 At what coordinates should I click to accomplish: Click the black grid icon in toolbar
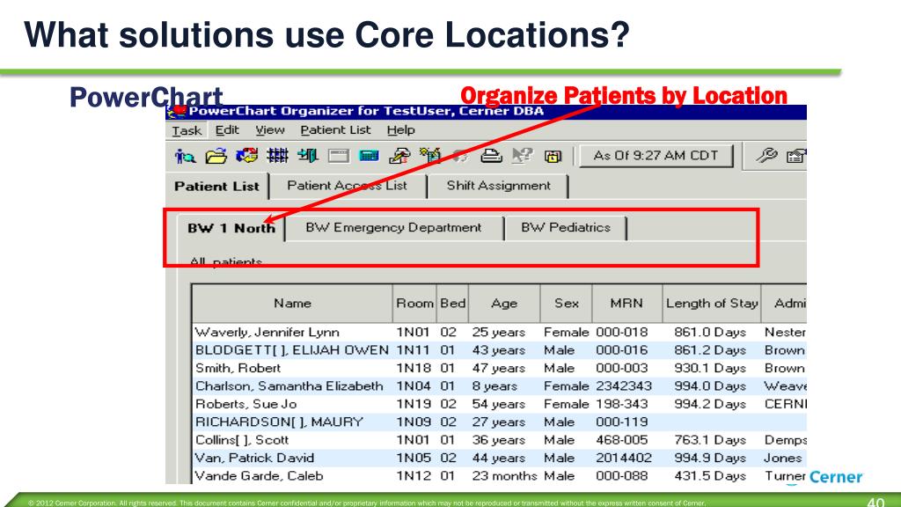point(277,155)
